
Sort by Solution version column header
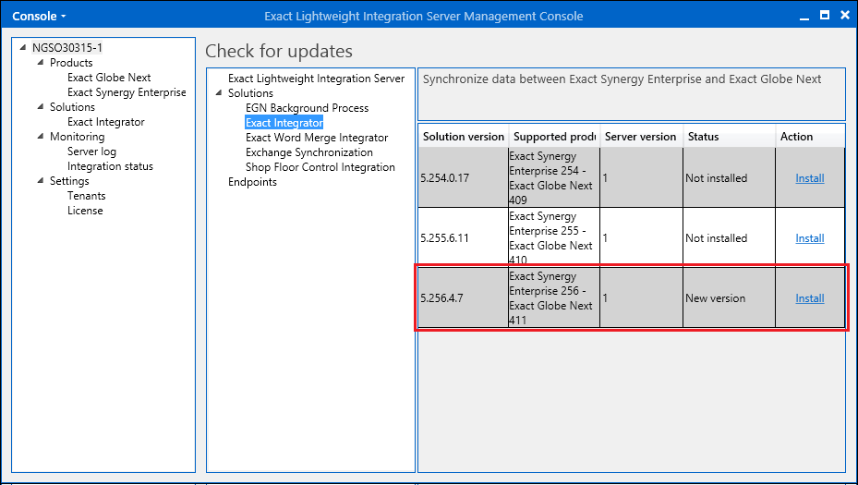click(464, 137)
